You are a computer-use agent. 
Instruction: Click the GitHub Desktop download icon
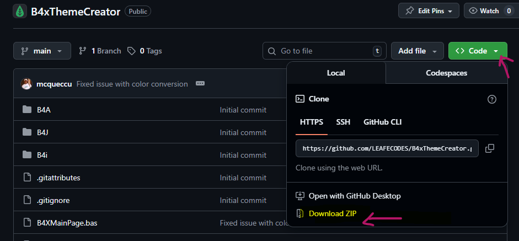[x=299, y=196]
